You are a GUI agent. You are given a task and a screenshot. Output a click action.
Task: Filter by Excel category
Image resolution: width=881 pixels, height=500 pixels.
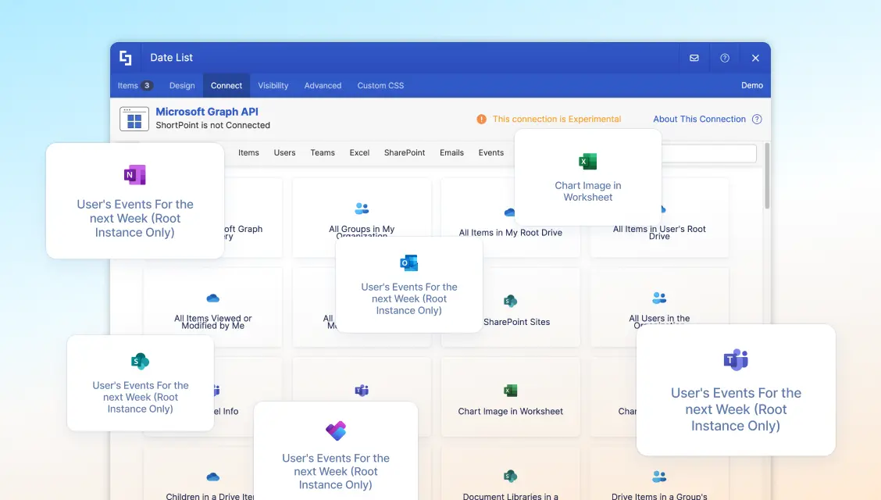tap(359, 152)
